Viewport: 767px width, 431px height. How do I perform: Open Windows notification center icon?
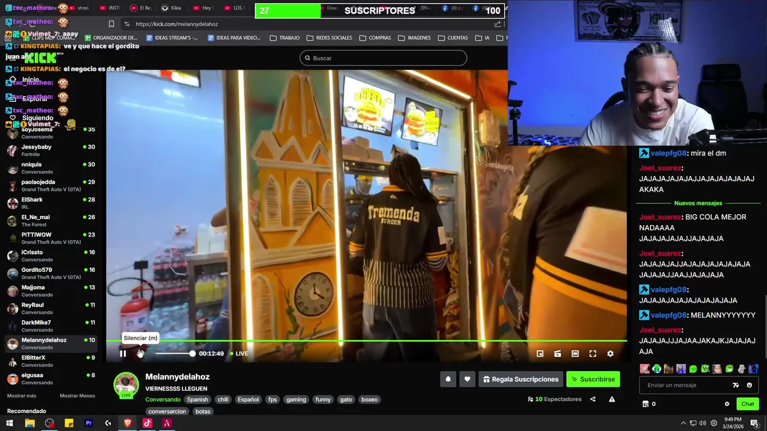pyautogui.click(x=754, y=423)
